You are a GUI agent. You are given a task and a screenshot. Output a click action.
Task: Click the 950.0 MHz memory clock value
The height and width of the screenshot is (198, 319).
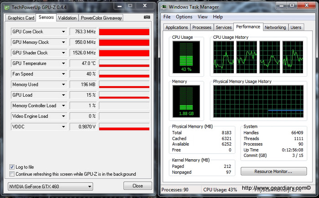(x=83, y=42)
